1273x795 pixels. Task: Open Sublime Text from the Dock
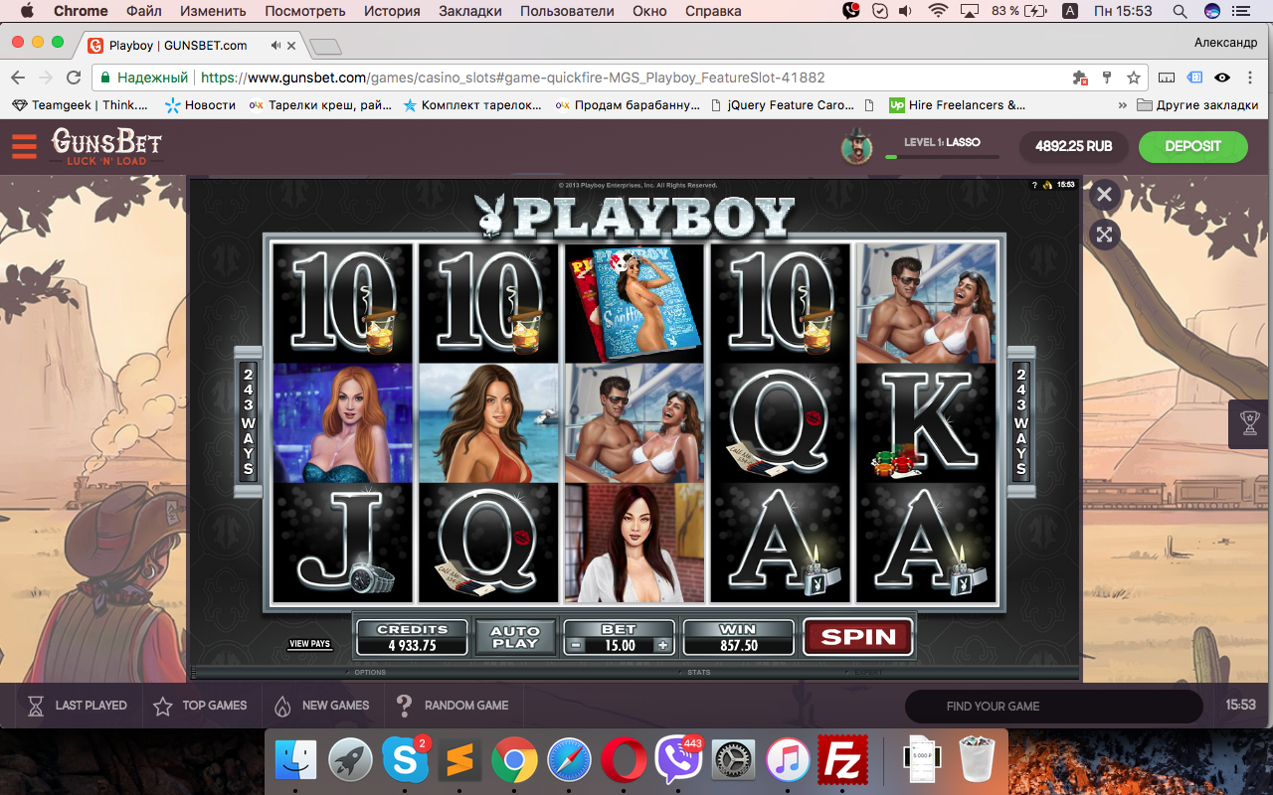pyautogui.click(x=459, y=761)
